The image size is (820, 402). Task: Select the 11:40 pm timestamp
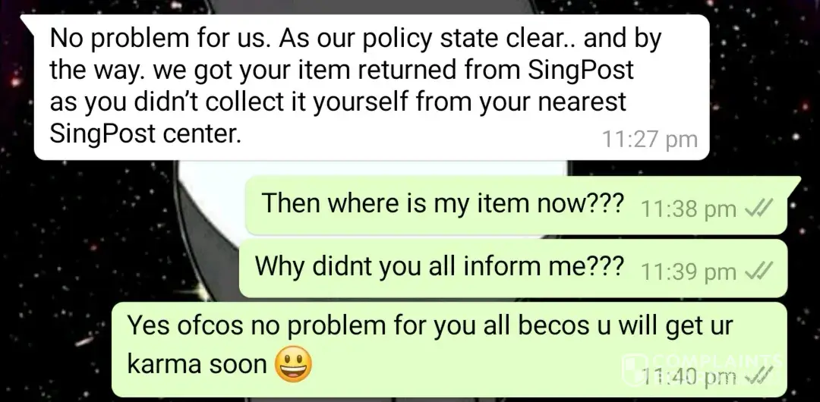coord(688,374)
